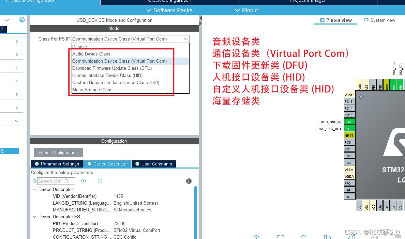Viewport: 405px width, 239px height.
Task: Click the previous search result arrow icon
Action: click(x=84, y=181)
